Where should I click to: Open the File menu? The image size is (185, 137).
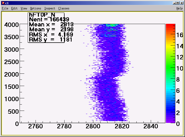[x=5, y=8]
